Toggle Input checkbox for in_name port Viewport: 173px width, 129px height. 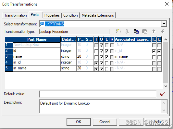96,69
